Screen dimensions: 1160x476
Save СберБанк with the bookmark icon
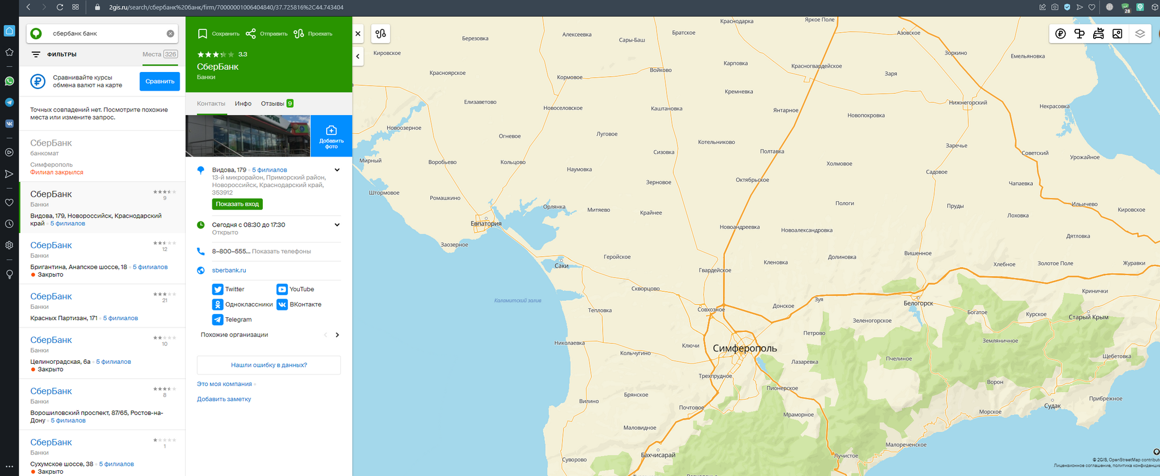[x=202, y=33]
